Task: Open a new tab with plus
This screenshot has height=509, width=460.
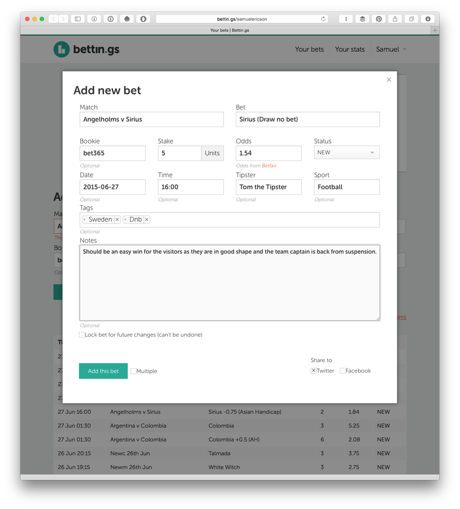Action: tap(435, 30)
